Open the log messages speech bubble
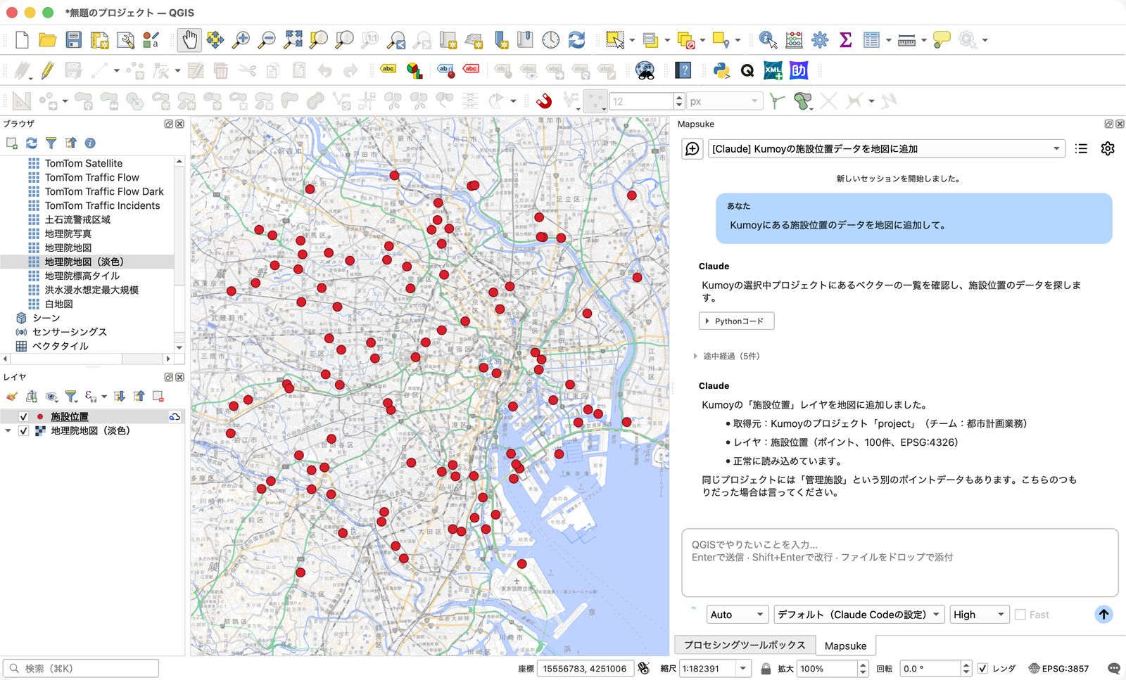Viewport: 1126px width, 680px height. click(1113, 668)
